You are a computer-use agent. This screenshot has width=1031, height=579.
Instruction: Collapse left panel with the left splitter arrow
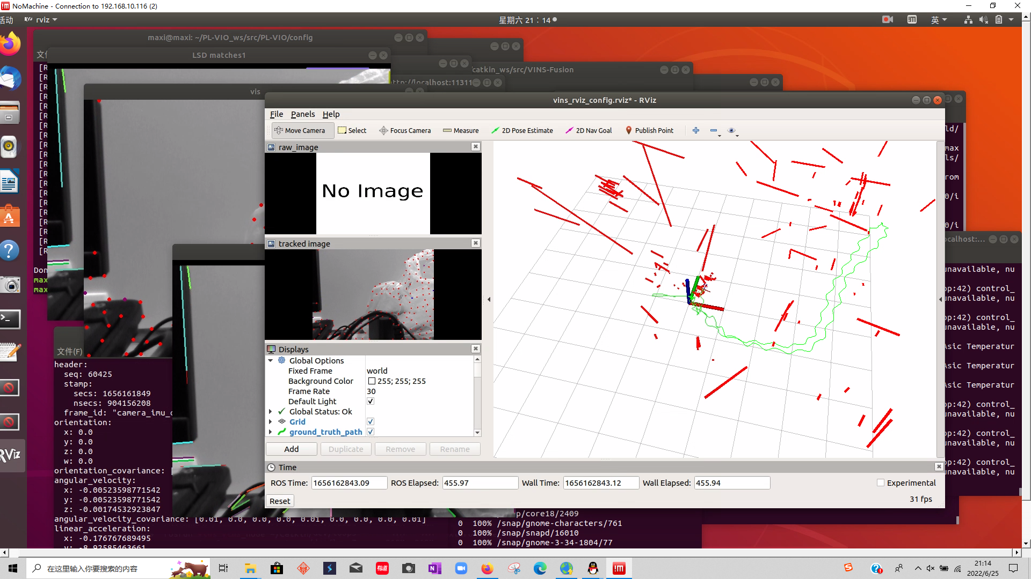click(x=489, y=300)
